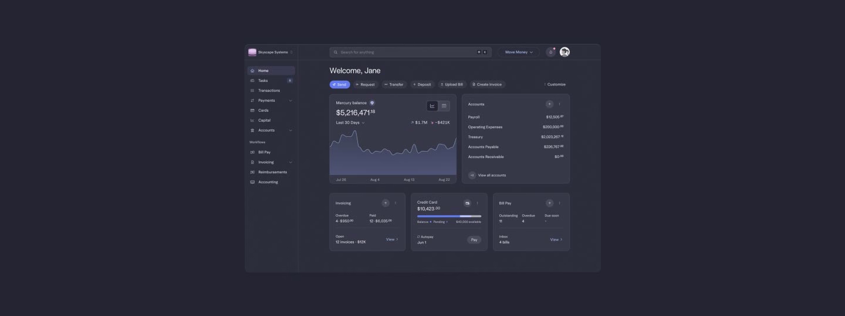This screenshot has height=316, width=845.
Task: Open the Credit Card widget three-dot menu
Action: pos(478,203)
